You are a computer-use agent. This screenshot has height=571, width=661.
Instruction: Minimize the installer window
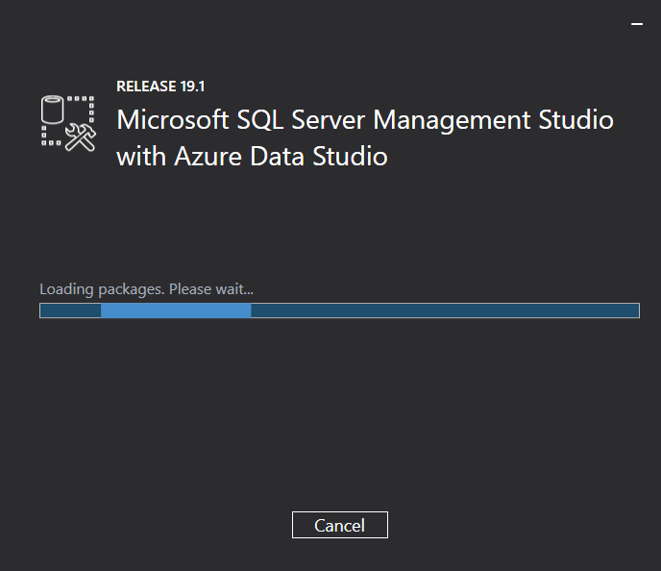(637, 24)
